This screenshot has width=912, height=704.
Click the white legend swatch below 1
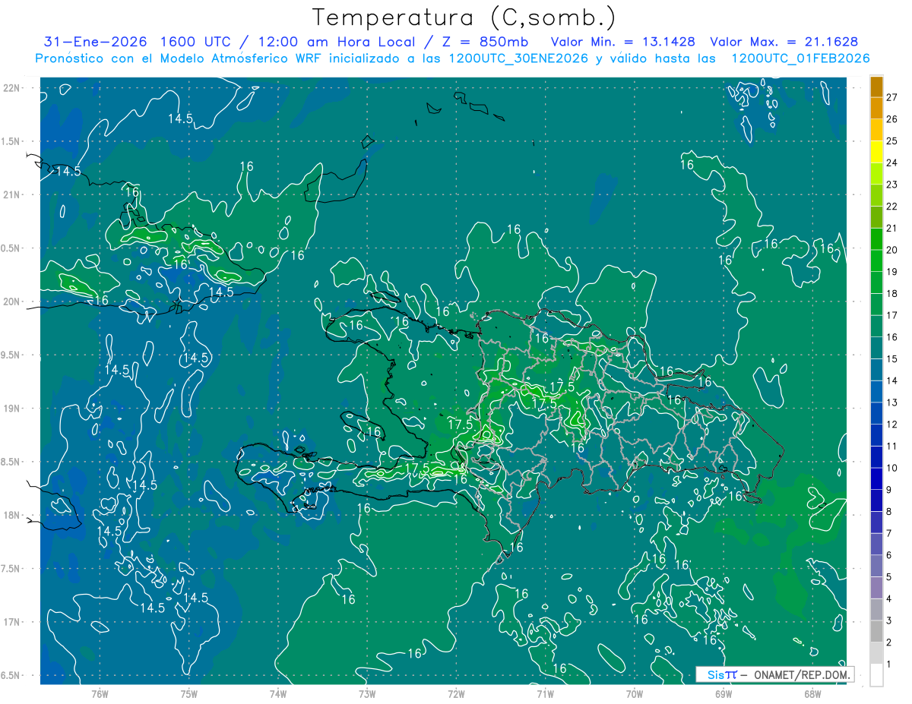876,675
